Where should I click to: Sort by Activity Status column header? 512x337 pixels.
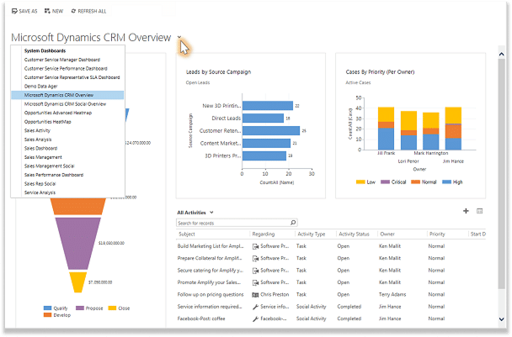354,234
